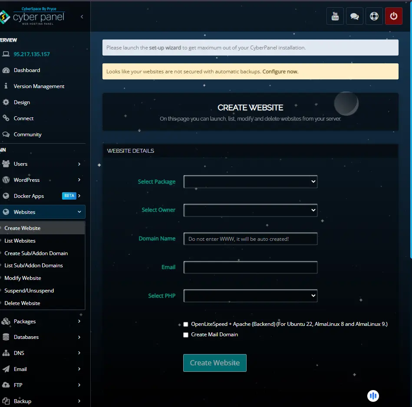The width and height of the screenshot is (412, 407).
Task: Expand the Users submenu arrow
Action: (79, 164)
